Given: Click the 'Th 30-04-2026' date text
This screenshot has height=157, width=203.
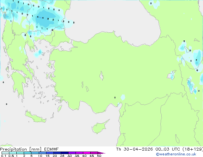Looking at the screenshot, I should coord(134,149).
